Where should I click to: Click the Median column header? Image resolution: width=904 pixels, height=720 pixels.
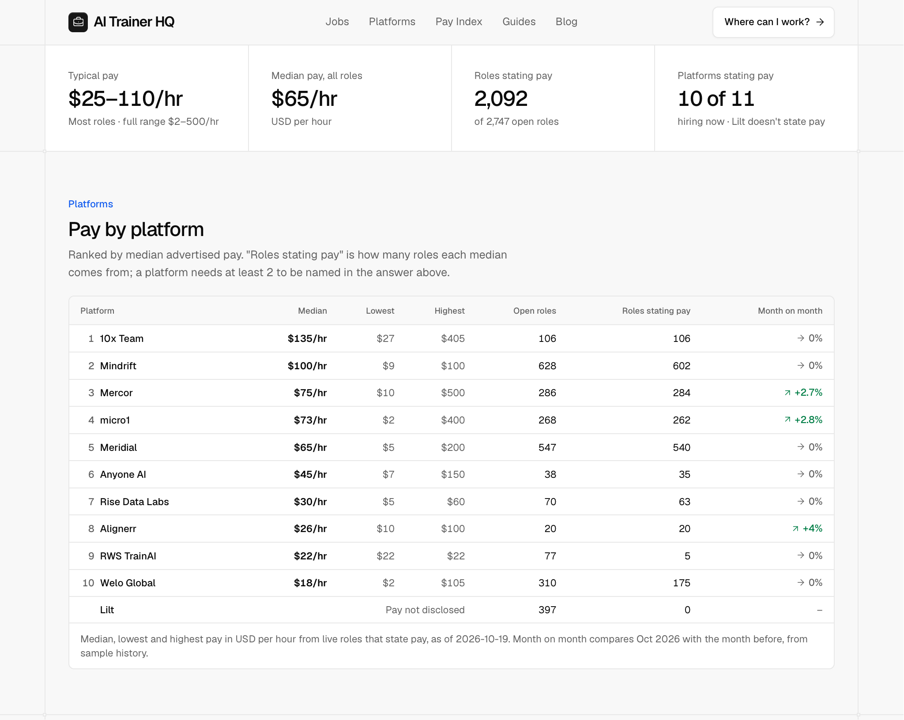313,311
